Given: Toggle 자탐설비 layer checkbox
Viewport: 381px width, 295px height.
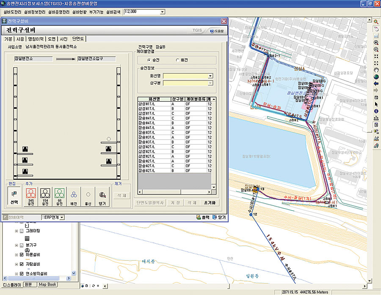Looking at the screenshot, I should tap(22, 264).
